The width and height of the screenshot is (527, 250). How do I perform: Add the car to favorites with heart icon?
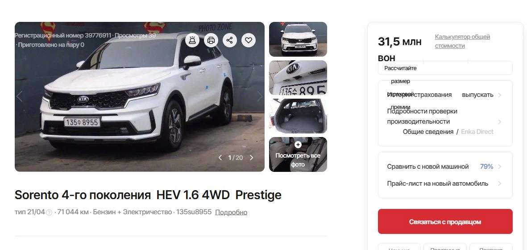[249, 40]
